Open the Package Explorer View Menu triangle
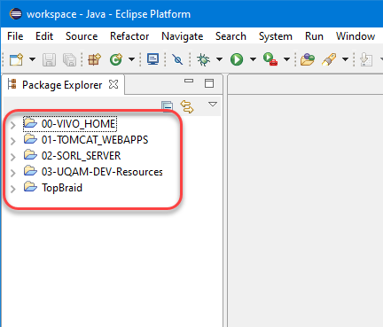Screen dimensions: 383x327 pos(213,105)
